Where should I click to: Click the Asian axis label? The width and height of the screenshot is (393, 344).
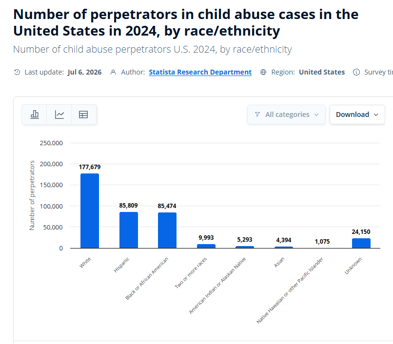coord(279,262)
